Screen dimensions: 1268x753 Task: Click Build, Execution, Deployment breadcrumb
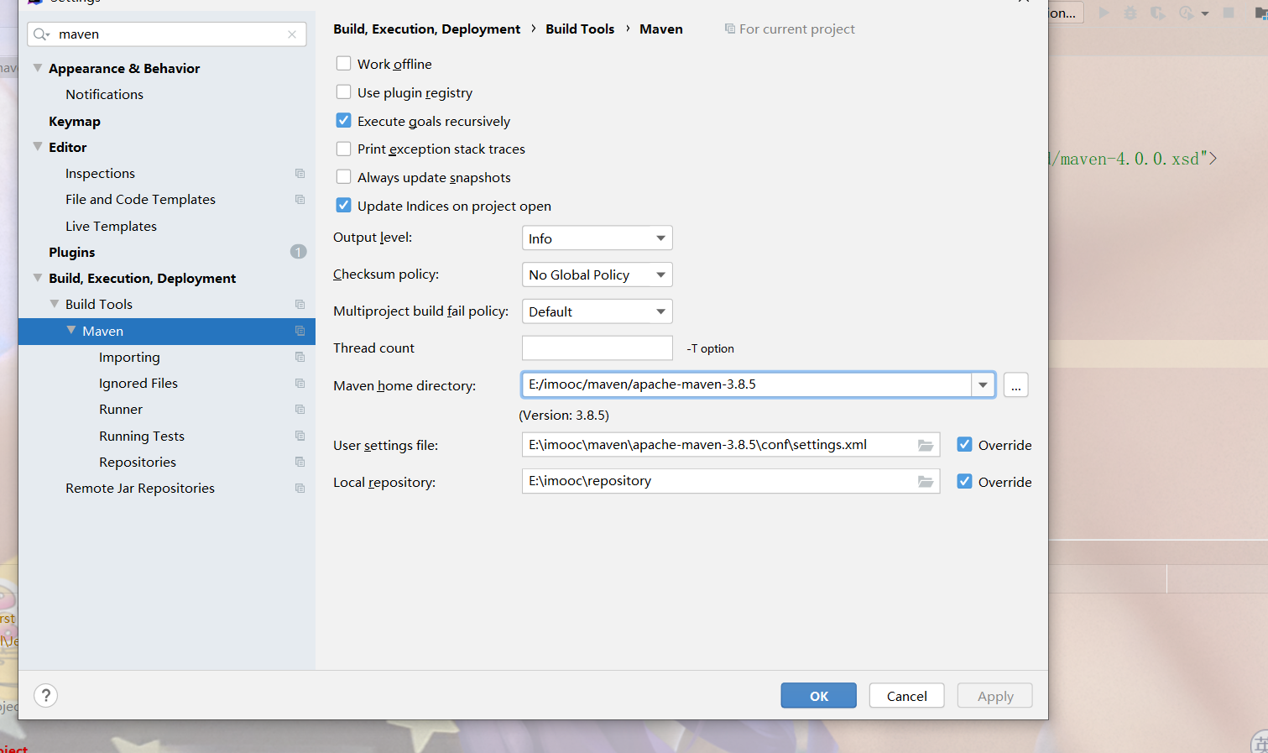[426, 29]
